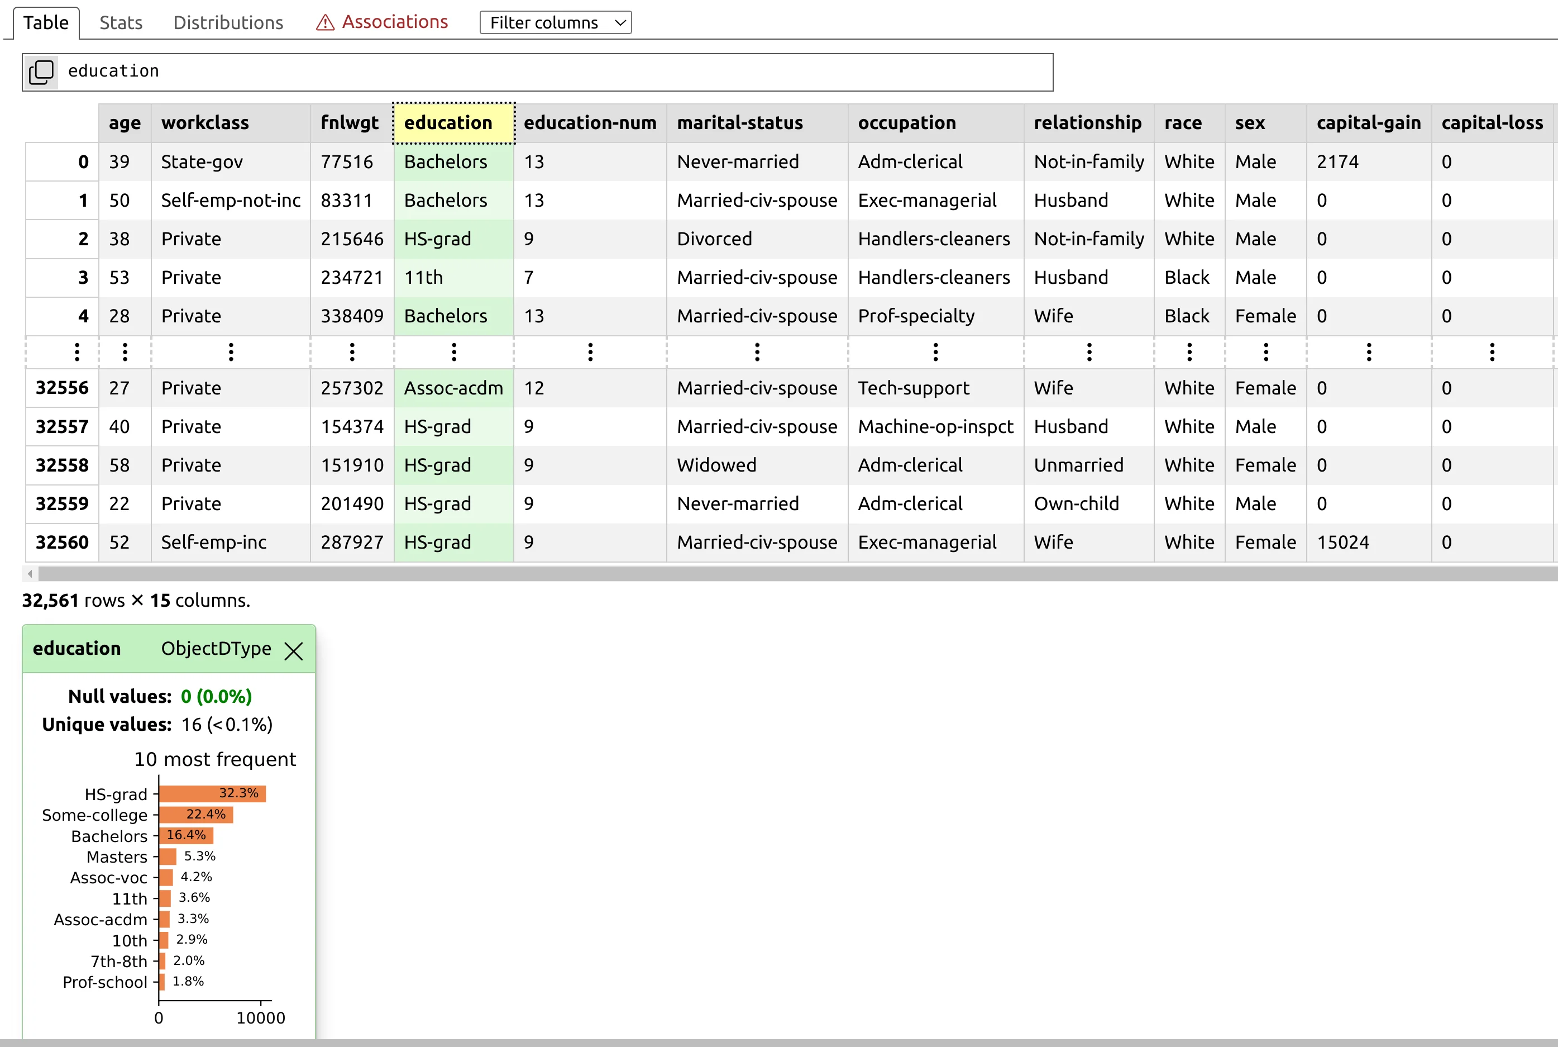This screenshot has height=1047, width=1558.
Task: Click the fnlwgt value 338409
Action: coord(352,317)
